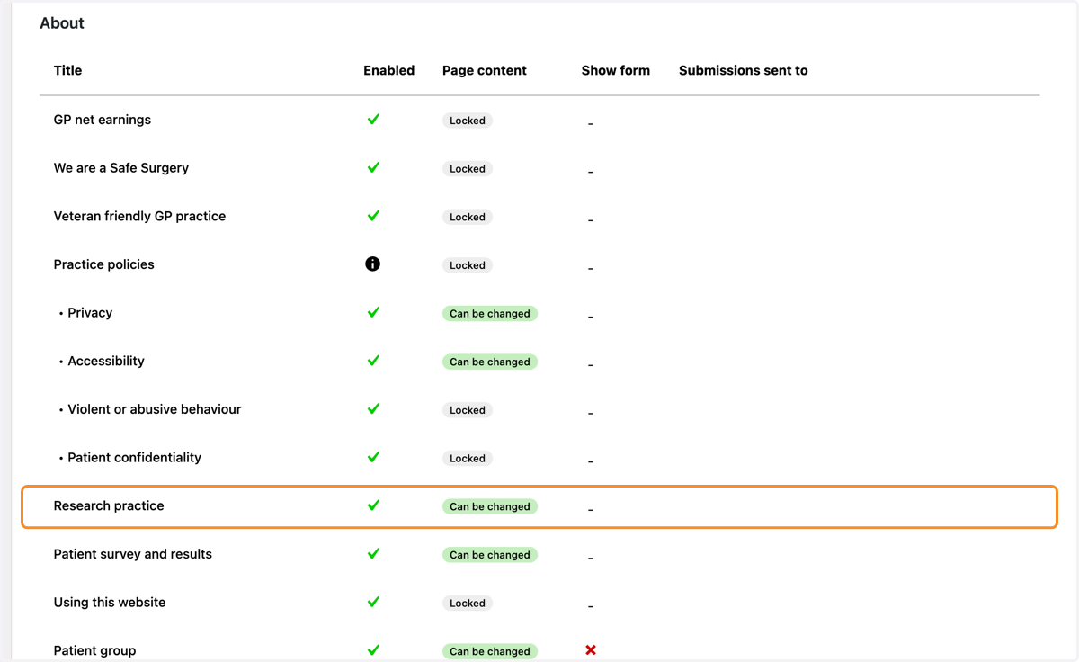Image resolution: width=1079 pixels, height=662 pixels.
Task: Click the About section heading
Action: [x=62, y=23]
